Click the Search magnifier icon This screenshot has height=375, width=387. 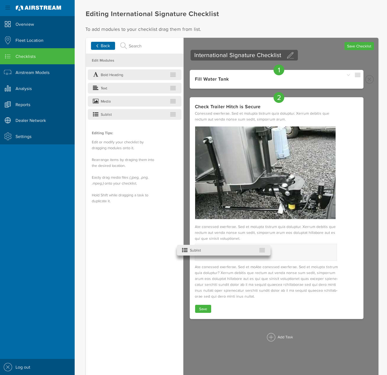coord(123,46)
